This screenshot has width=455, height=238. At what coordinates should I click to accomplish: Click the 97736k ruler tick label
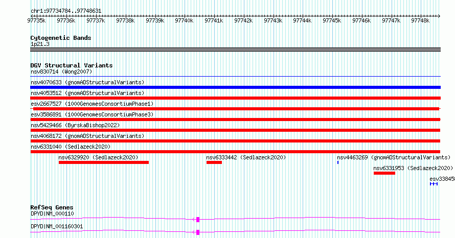(x=66, y=20)
